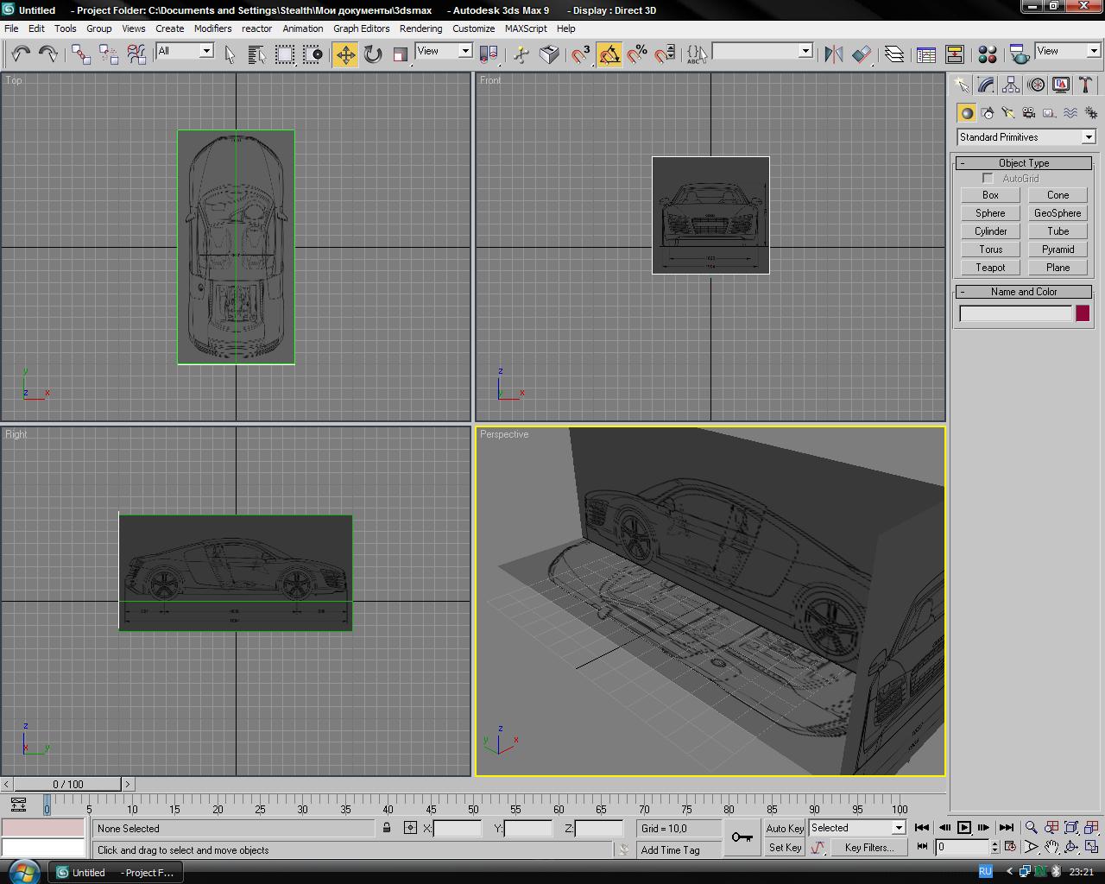Open the Modifiers menu
Image resolution: width=1105 pixels, height=884 pixels.
click(212, 28)
